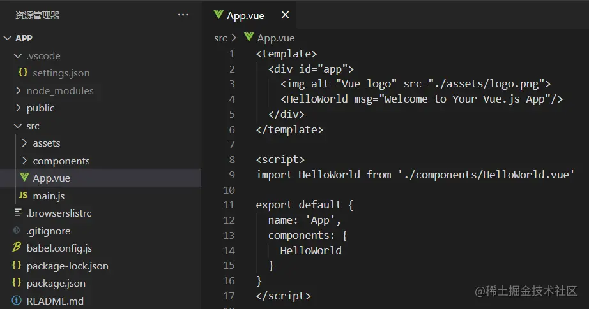Switch to the App.vue editor tab
The height and width of the screenshot is (309, 589).
[x=249, y=15]
